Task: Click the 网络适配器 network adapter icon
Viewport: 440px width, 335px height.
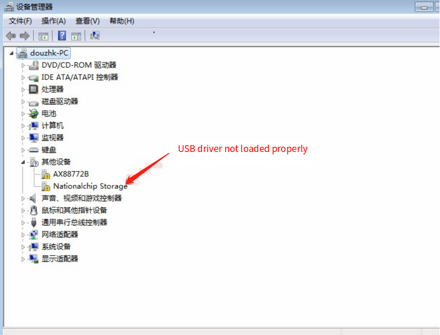Action: point(33,235)
